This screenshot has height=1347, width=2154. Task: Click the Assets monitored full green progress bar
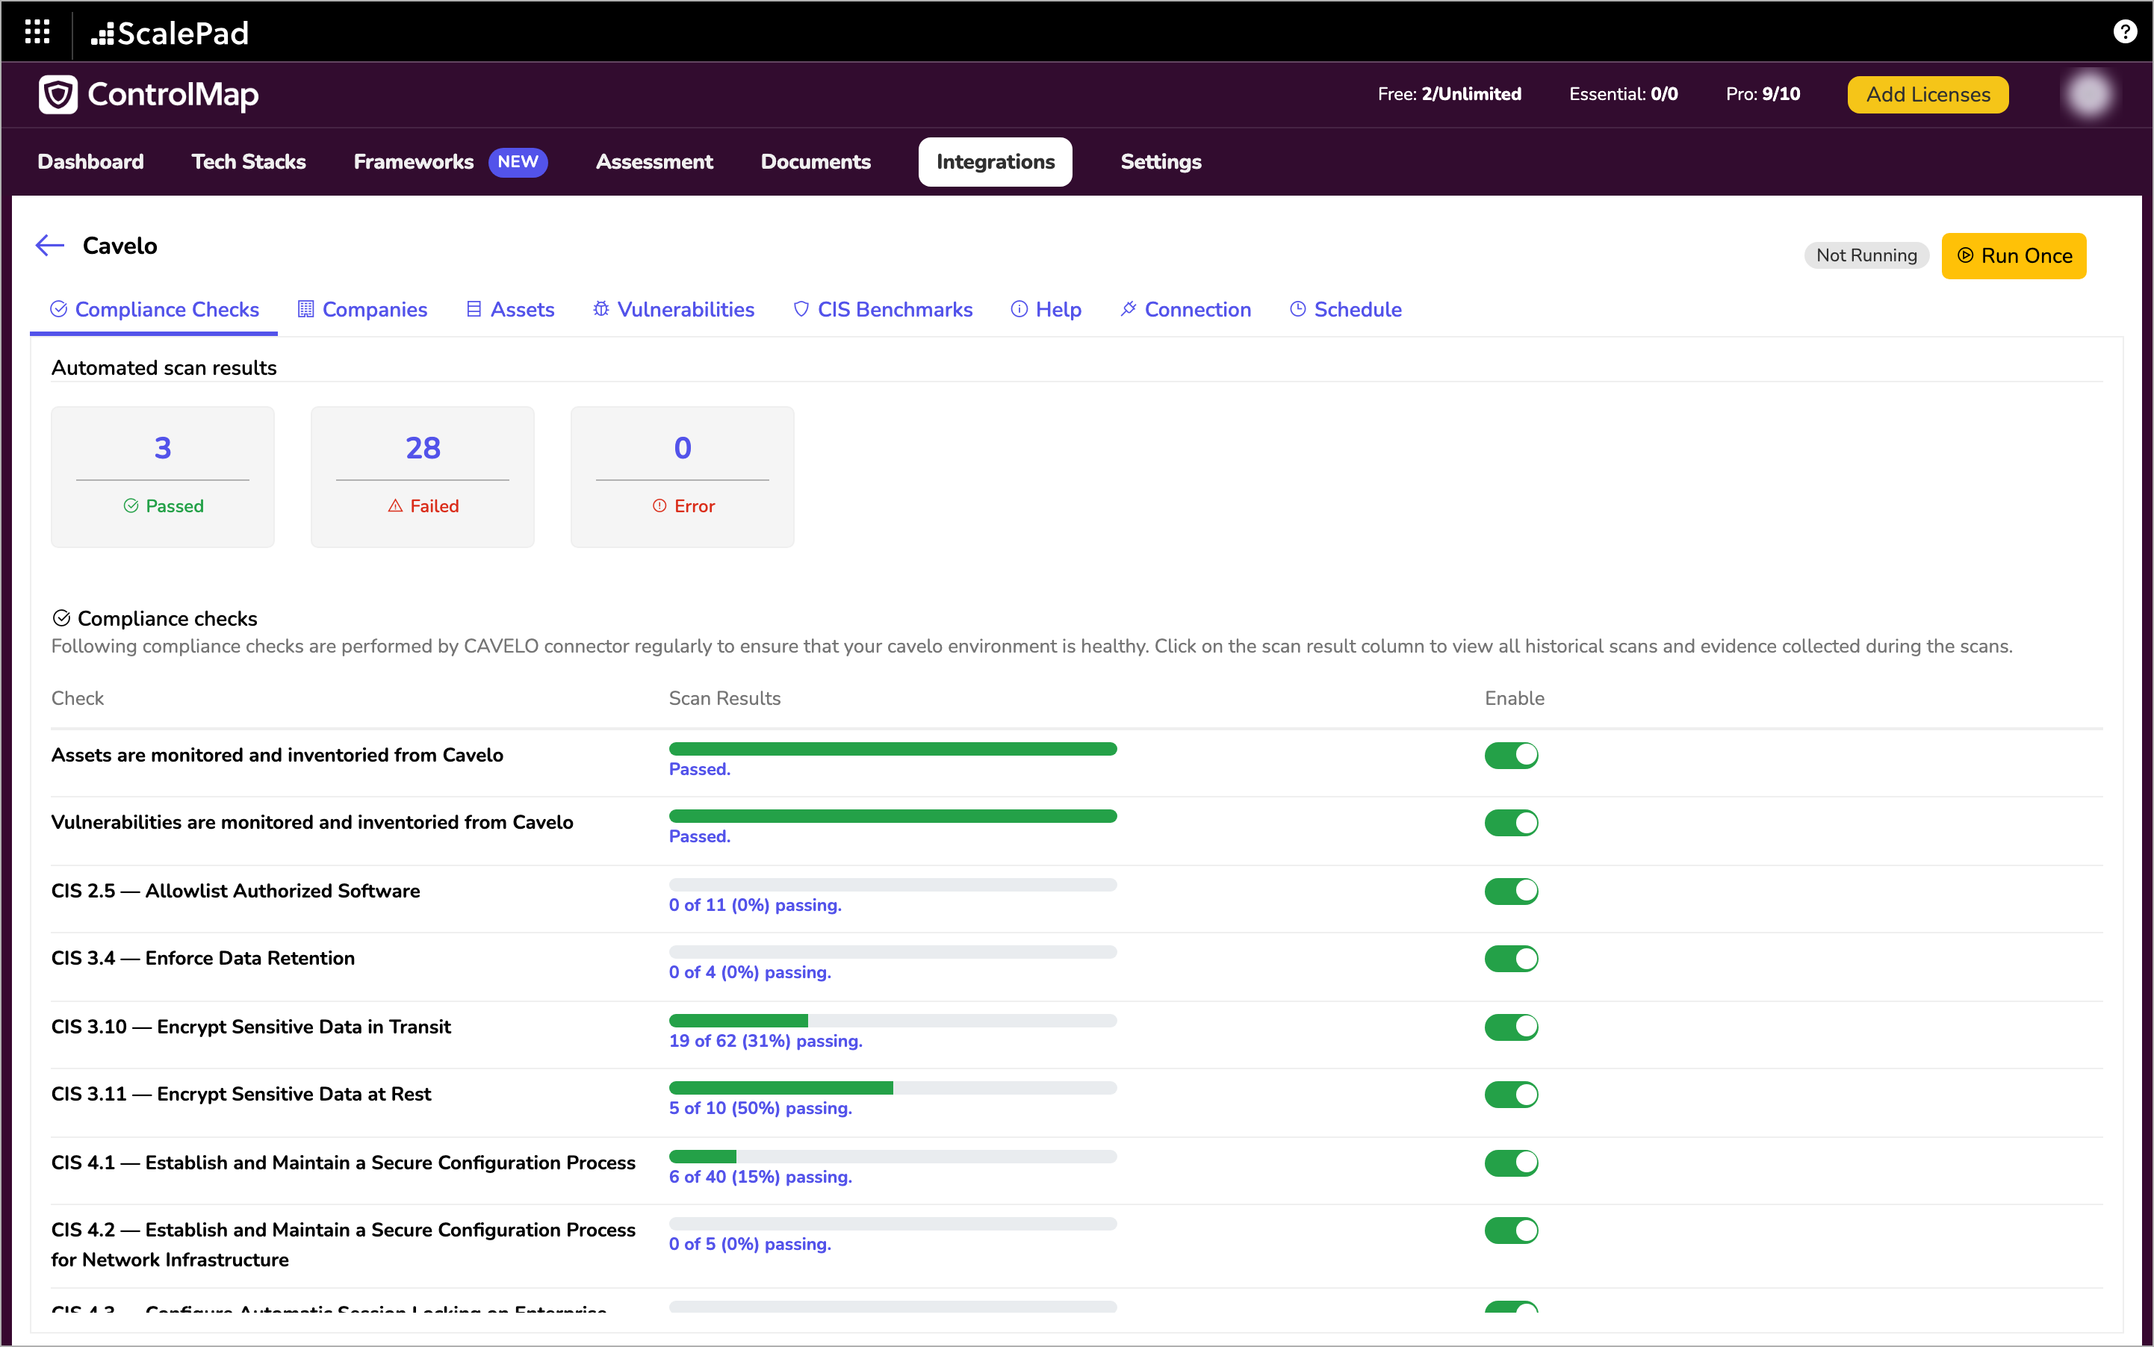click(893, 749)
